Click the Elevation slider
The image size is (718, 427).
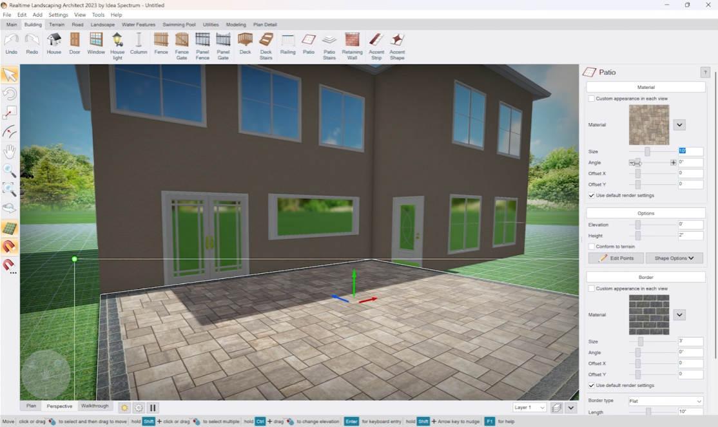[x=638, y=225]
